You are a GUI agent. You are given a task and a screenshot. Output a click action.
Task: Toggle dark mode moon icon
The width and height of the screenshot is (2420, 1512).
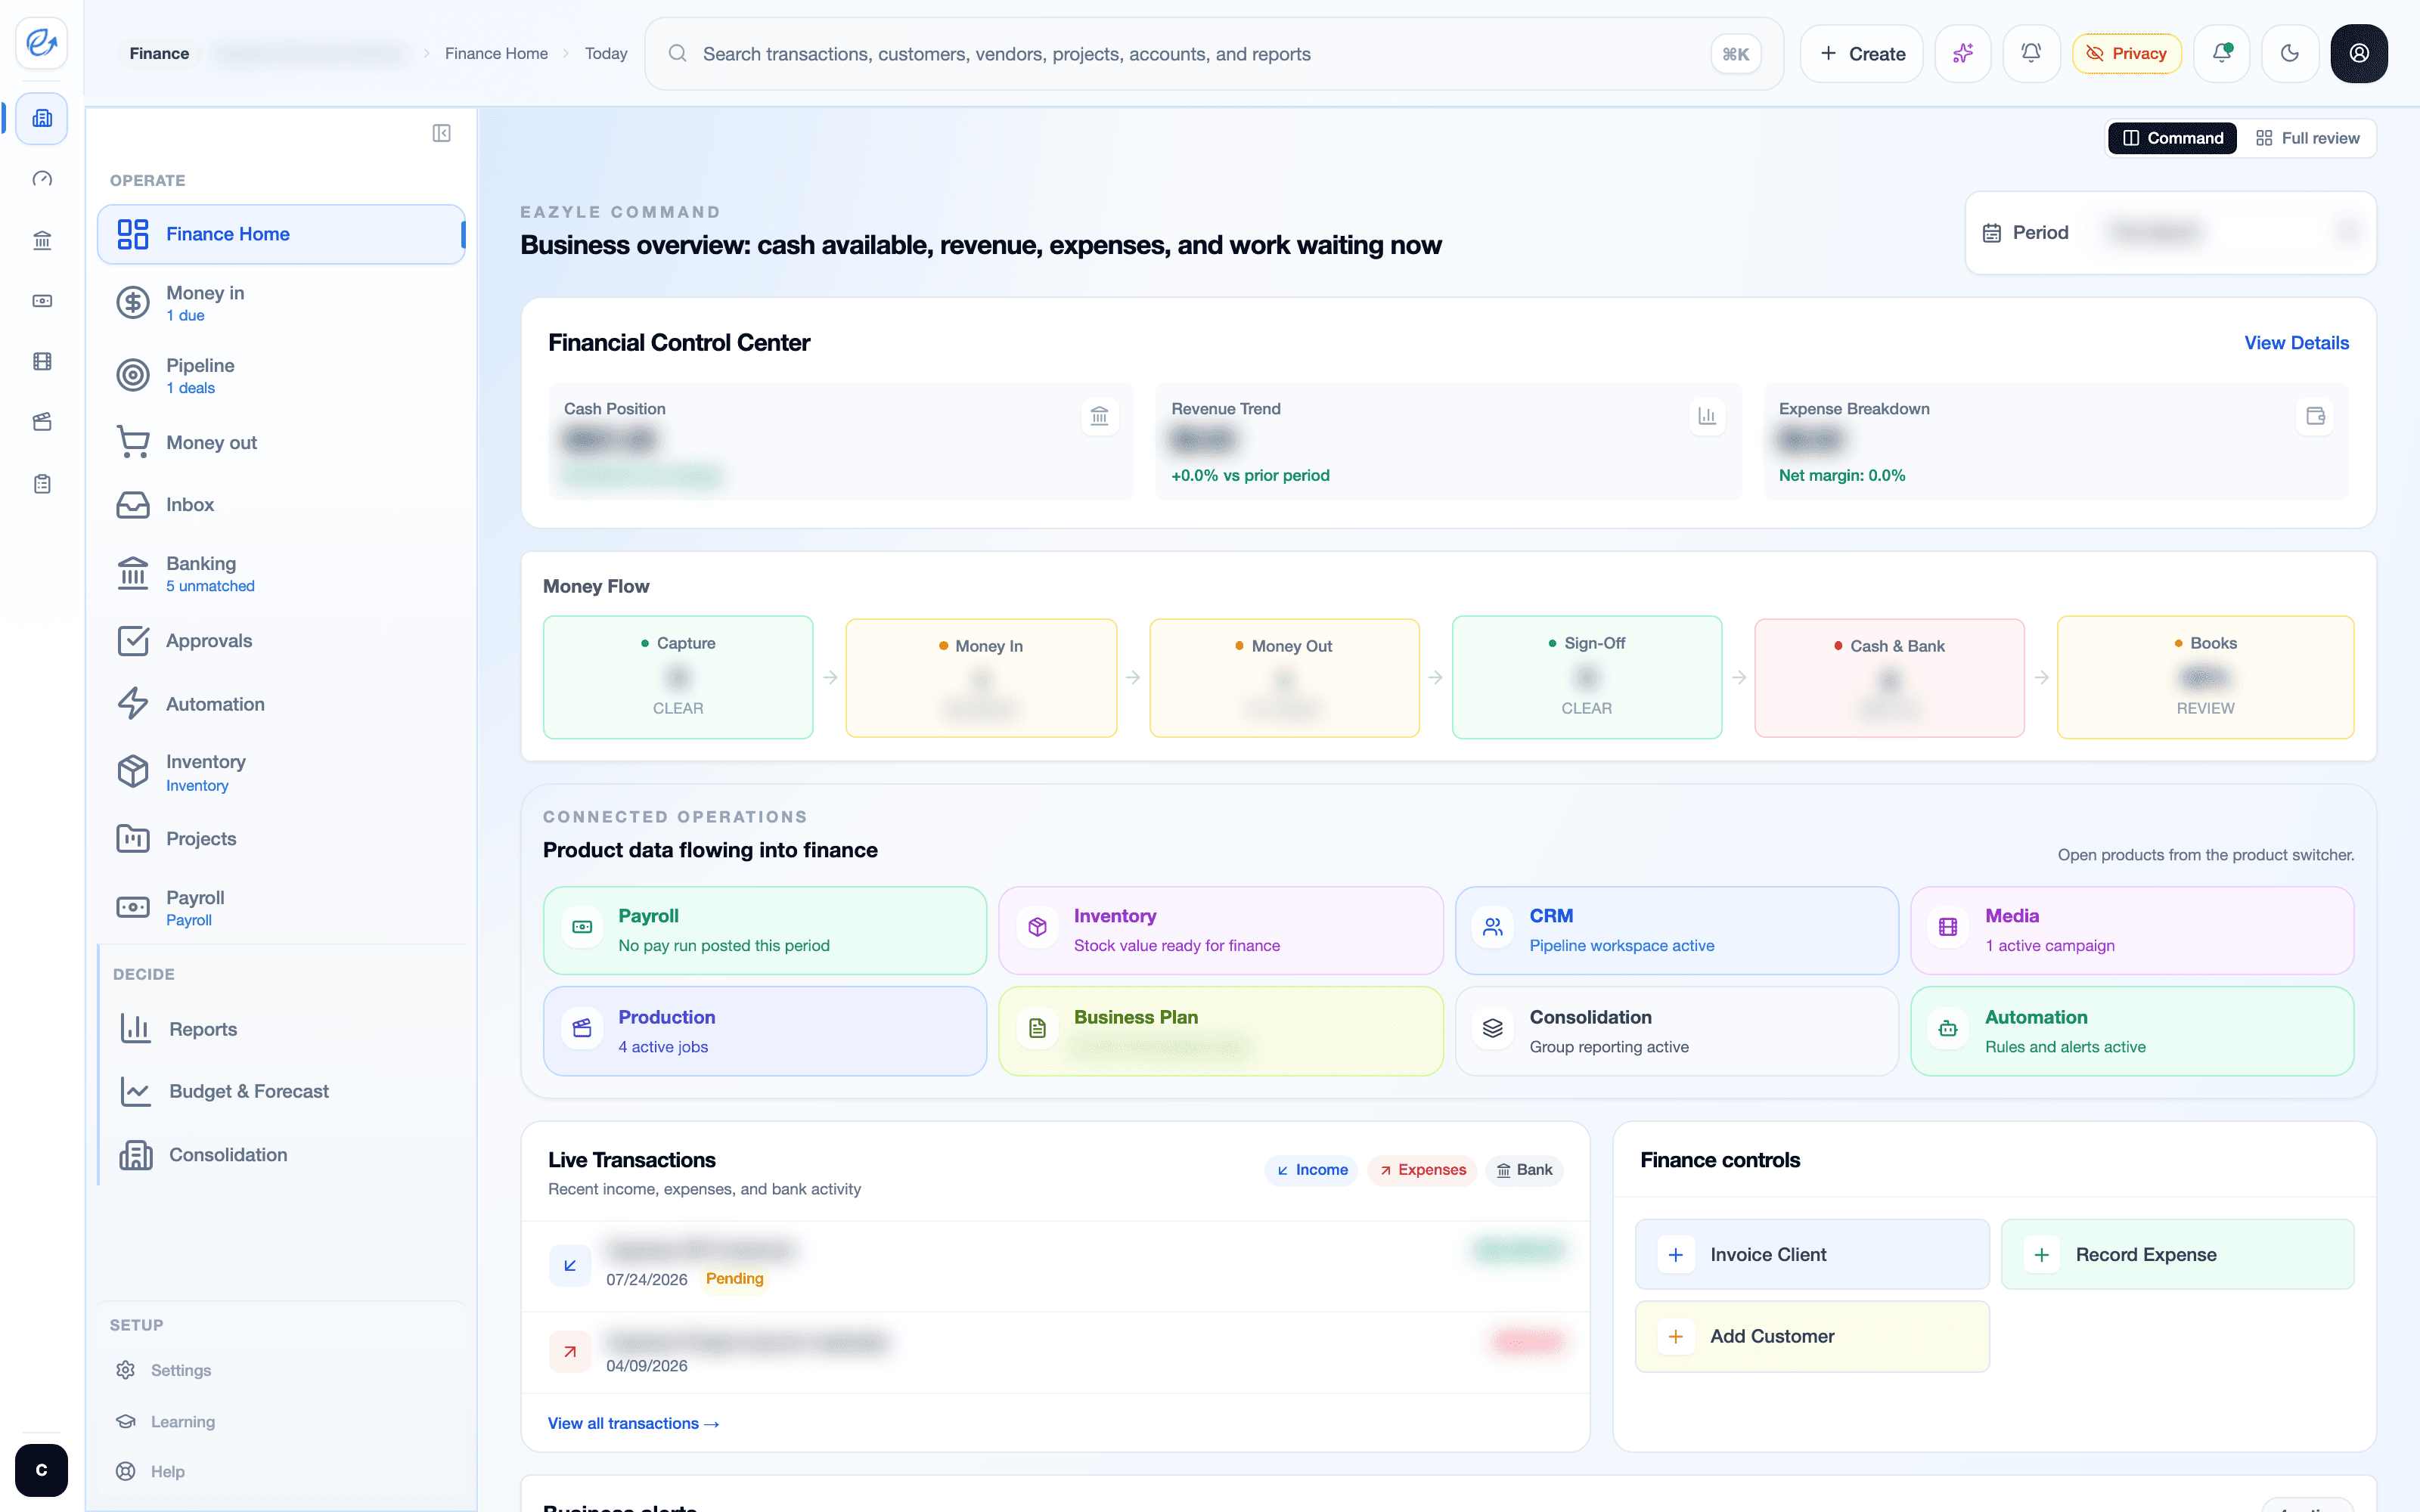point(2289,54)
